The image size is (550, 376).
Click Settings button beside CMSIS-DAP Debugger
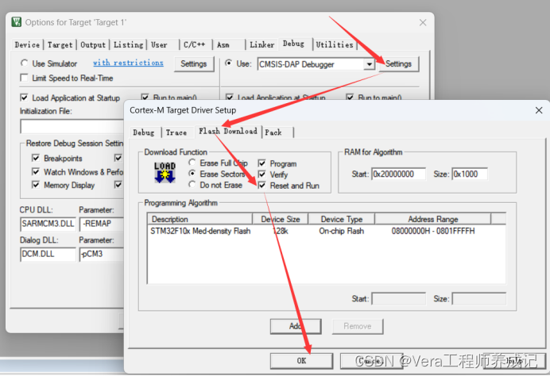tap(398, 64)
